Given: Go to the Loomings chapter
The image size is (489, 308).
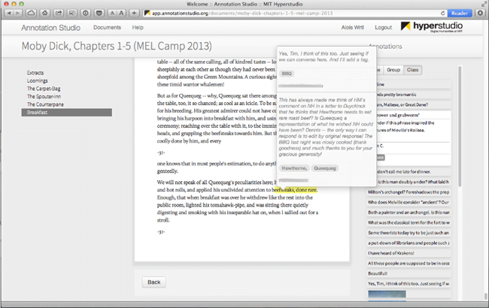Looking at the screenshot, I should pyautogui.click(x=38, y=80).
